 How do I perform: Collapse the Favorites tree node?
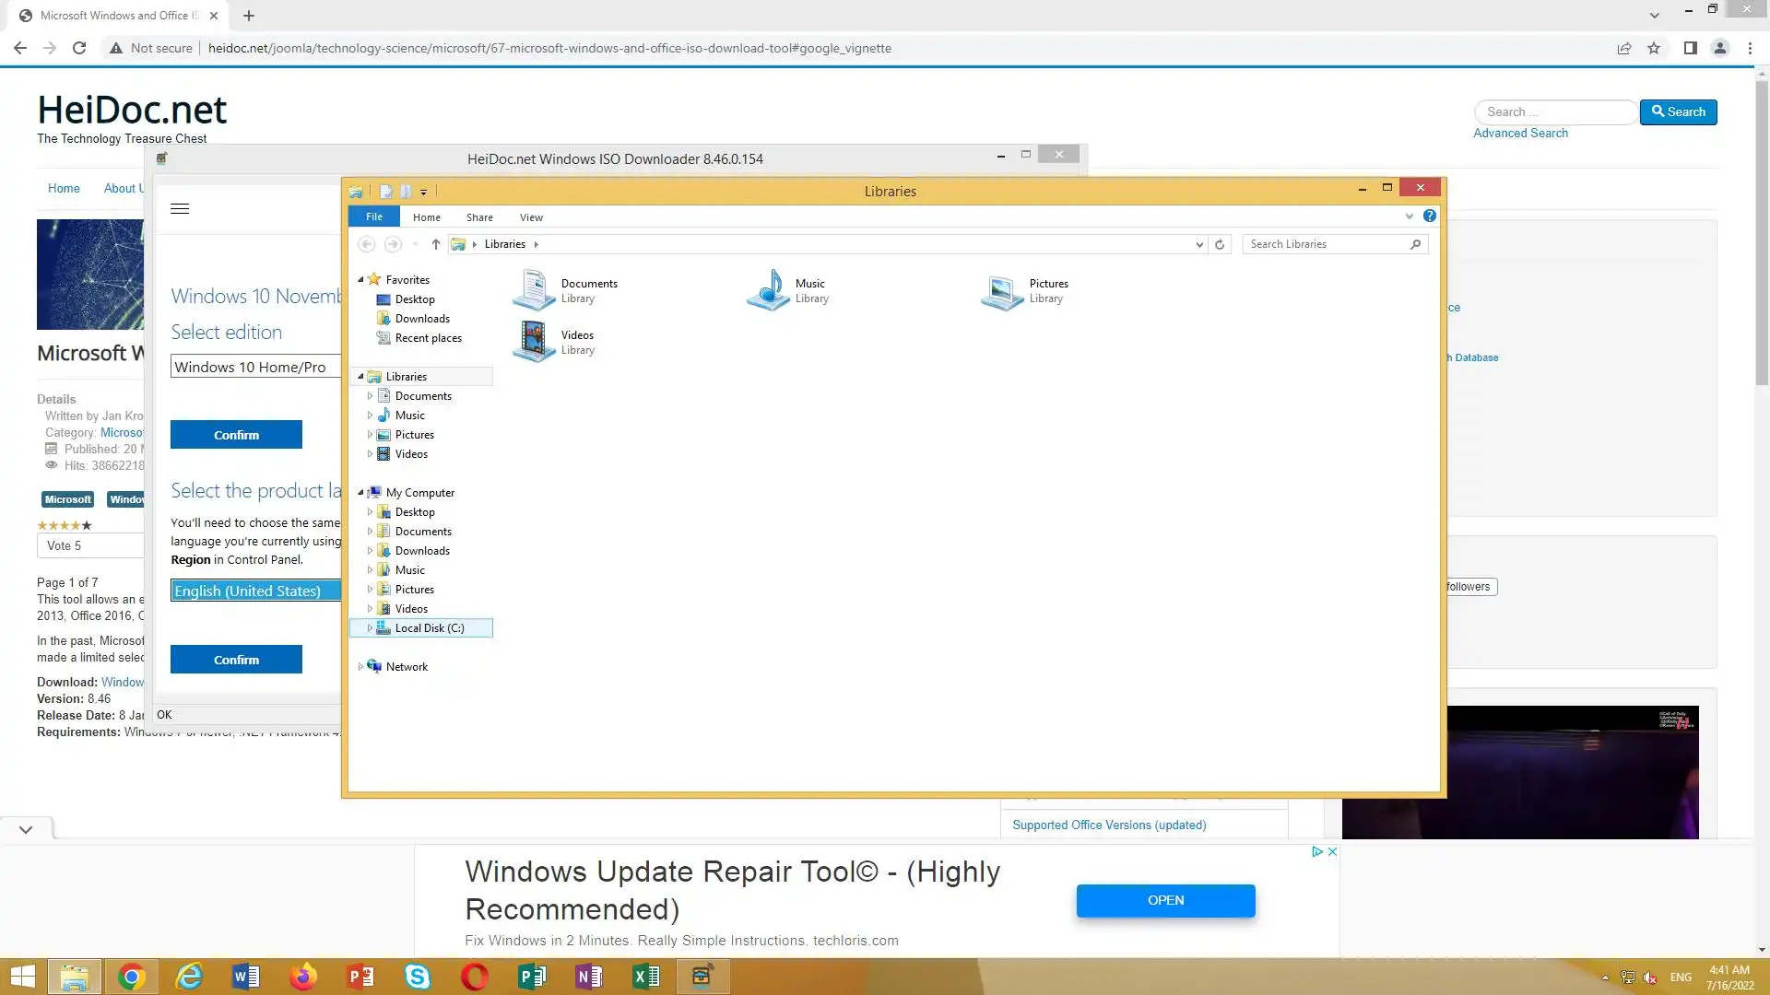[x=360, y=279]
